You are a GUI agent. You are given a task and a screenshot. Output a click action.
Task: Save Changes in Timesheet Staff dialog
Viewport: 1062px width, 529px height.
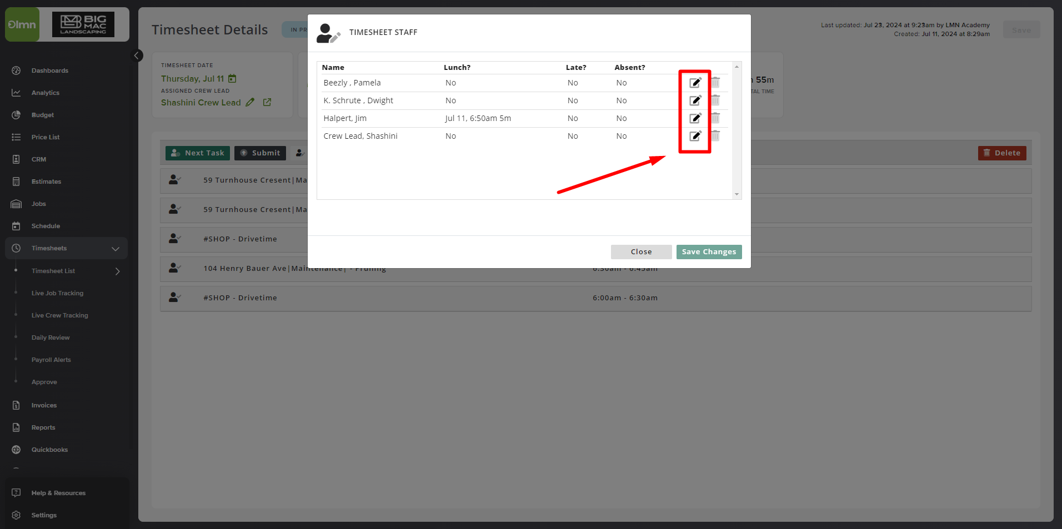(709, 252)
